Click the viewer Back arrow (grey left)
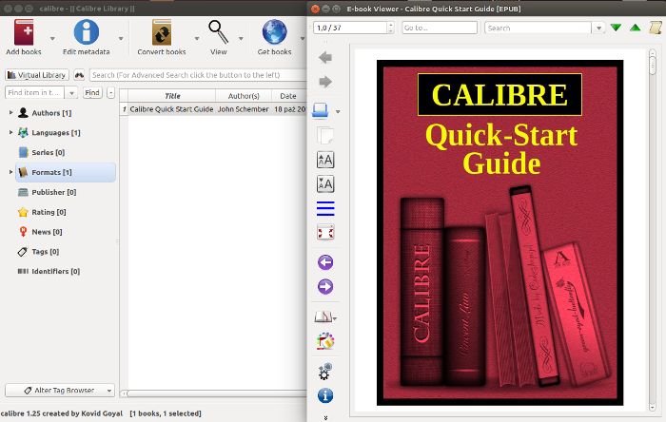666x422 pixels. [325, 57]
